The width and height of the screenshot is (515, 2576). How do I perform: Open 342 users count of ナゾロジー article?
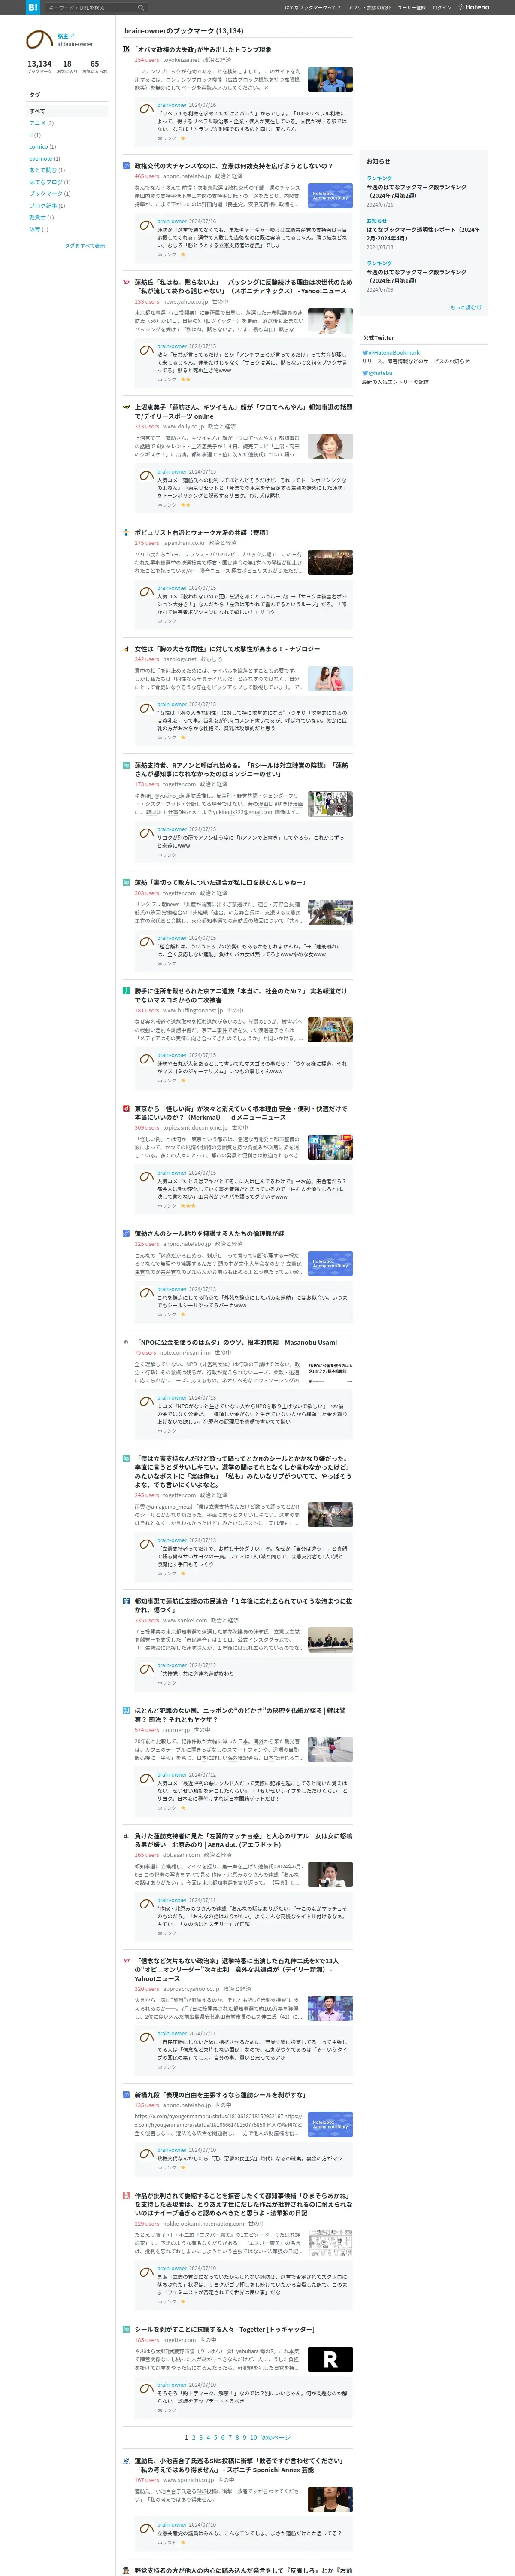click(147, 659)
